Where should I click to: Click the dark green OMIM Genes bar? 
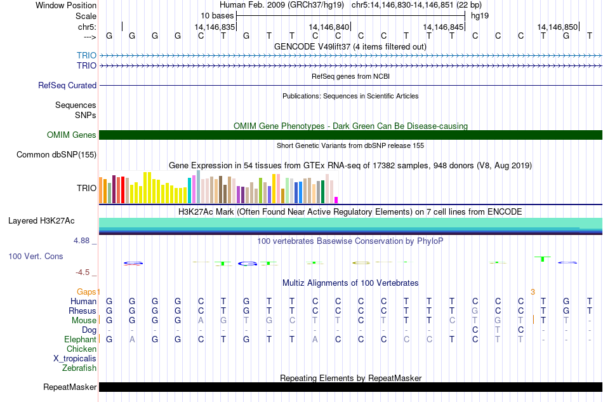coord(350,135)
